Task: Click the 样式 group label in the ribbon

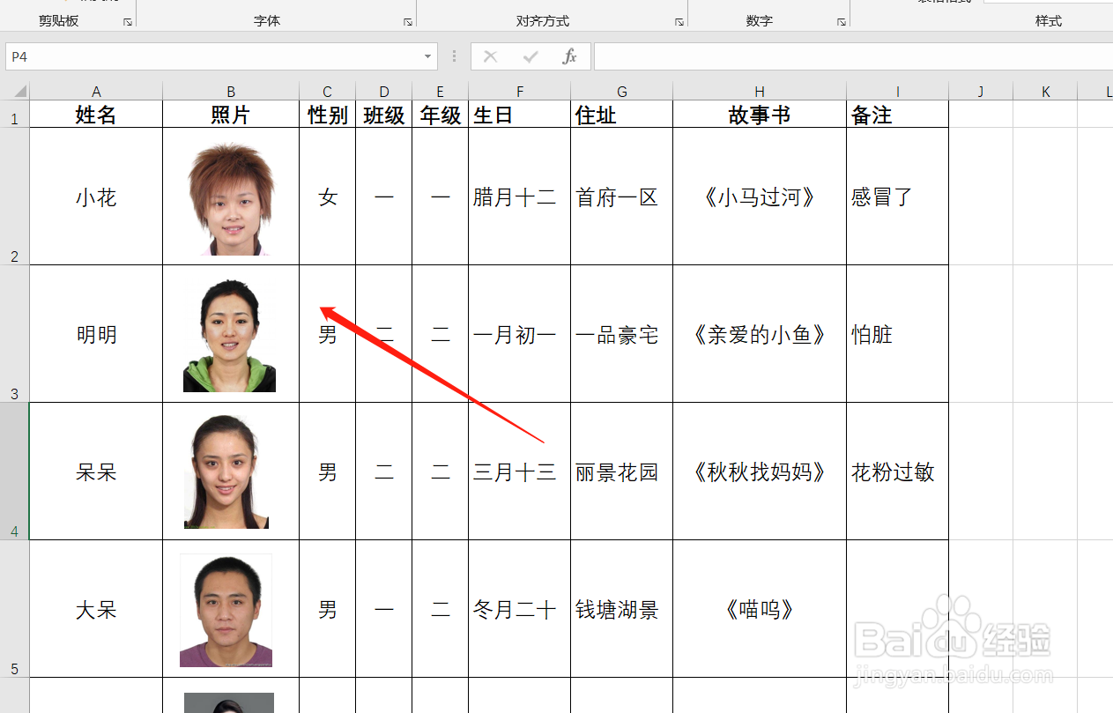Action: click(1049, 20)
